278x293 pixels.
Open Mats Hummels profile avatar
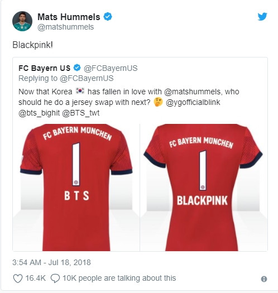(x=22, y=21)
